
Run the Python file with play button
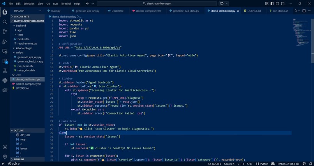tap(296, 11)
